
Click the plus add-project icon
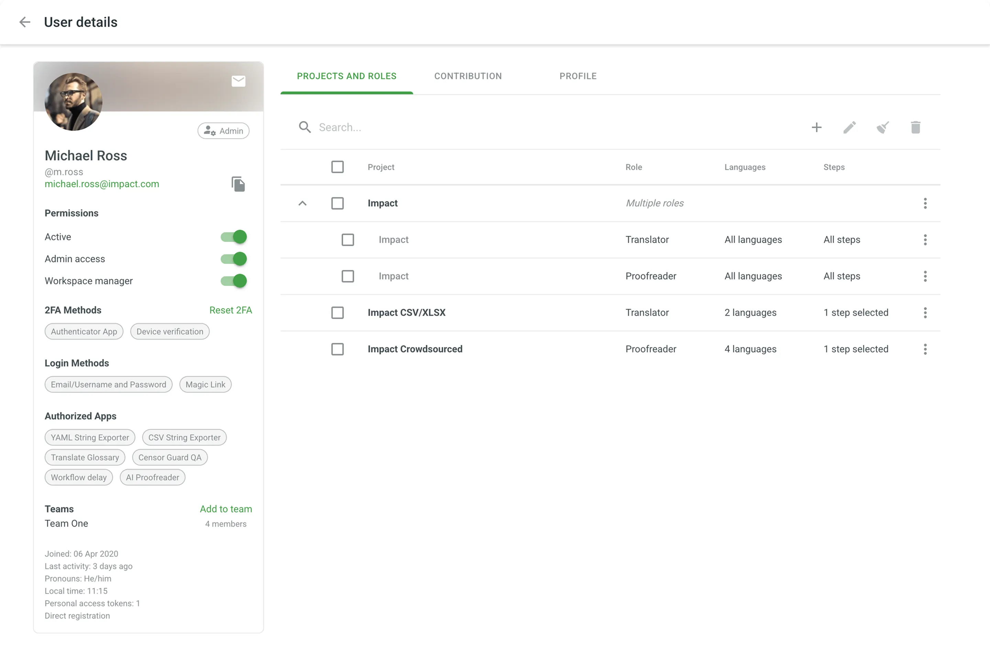816,127
